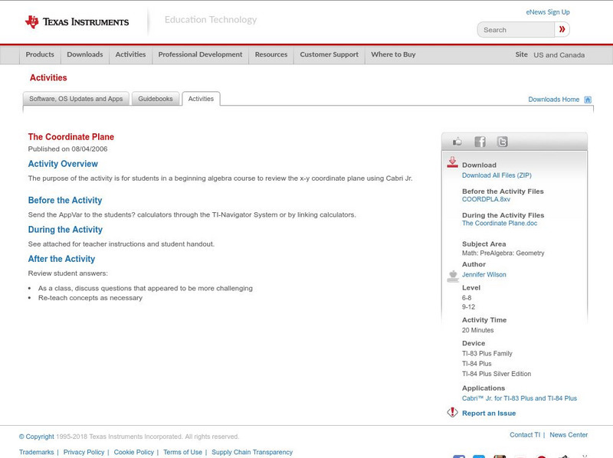Switch to the Guidebooks tab
The image size is (613, 458).
click(156, 99)
